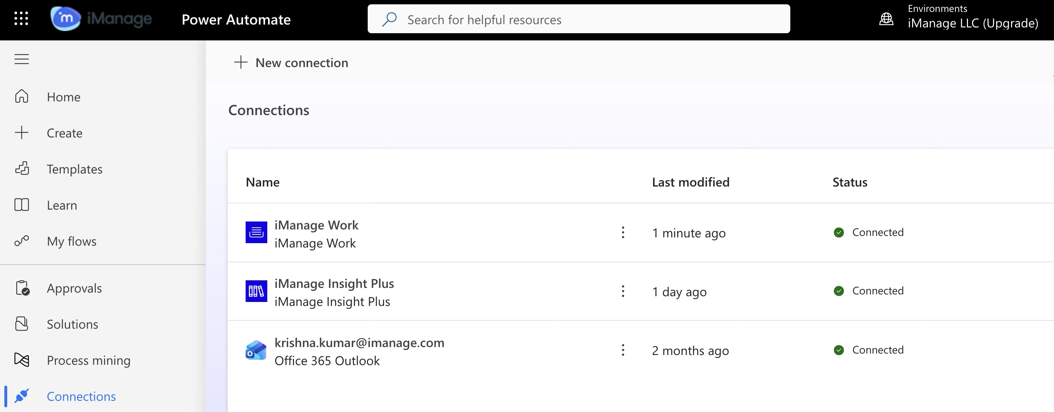Click the Learn book icon
The height and width of the screenshot is (412, 1054).
pos(22,205)
